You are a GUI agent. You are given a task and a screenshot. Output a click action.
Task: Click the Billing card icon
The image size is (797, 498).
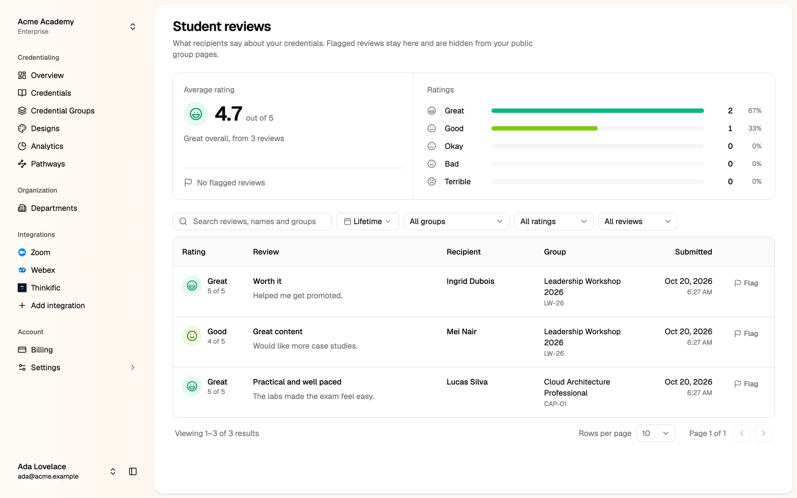[22, 350]
